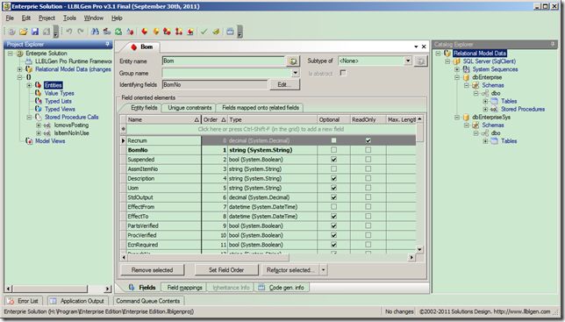
Task: Open the Error List panel tab
Action: pos(24,301)
